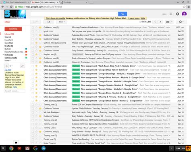Check the Power 106 on Campus email

[33, 105]
